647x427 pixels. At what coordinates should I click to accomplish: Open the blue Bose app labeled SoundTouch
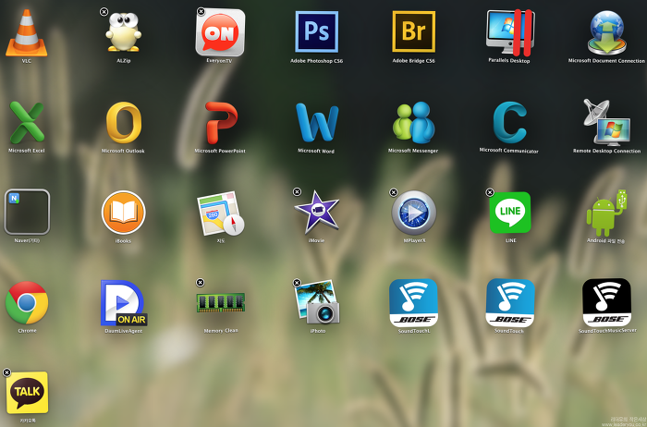510,302
